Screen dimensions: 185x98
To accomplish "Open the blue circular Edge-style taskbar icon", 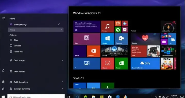I will point(77,97).
